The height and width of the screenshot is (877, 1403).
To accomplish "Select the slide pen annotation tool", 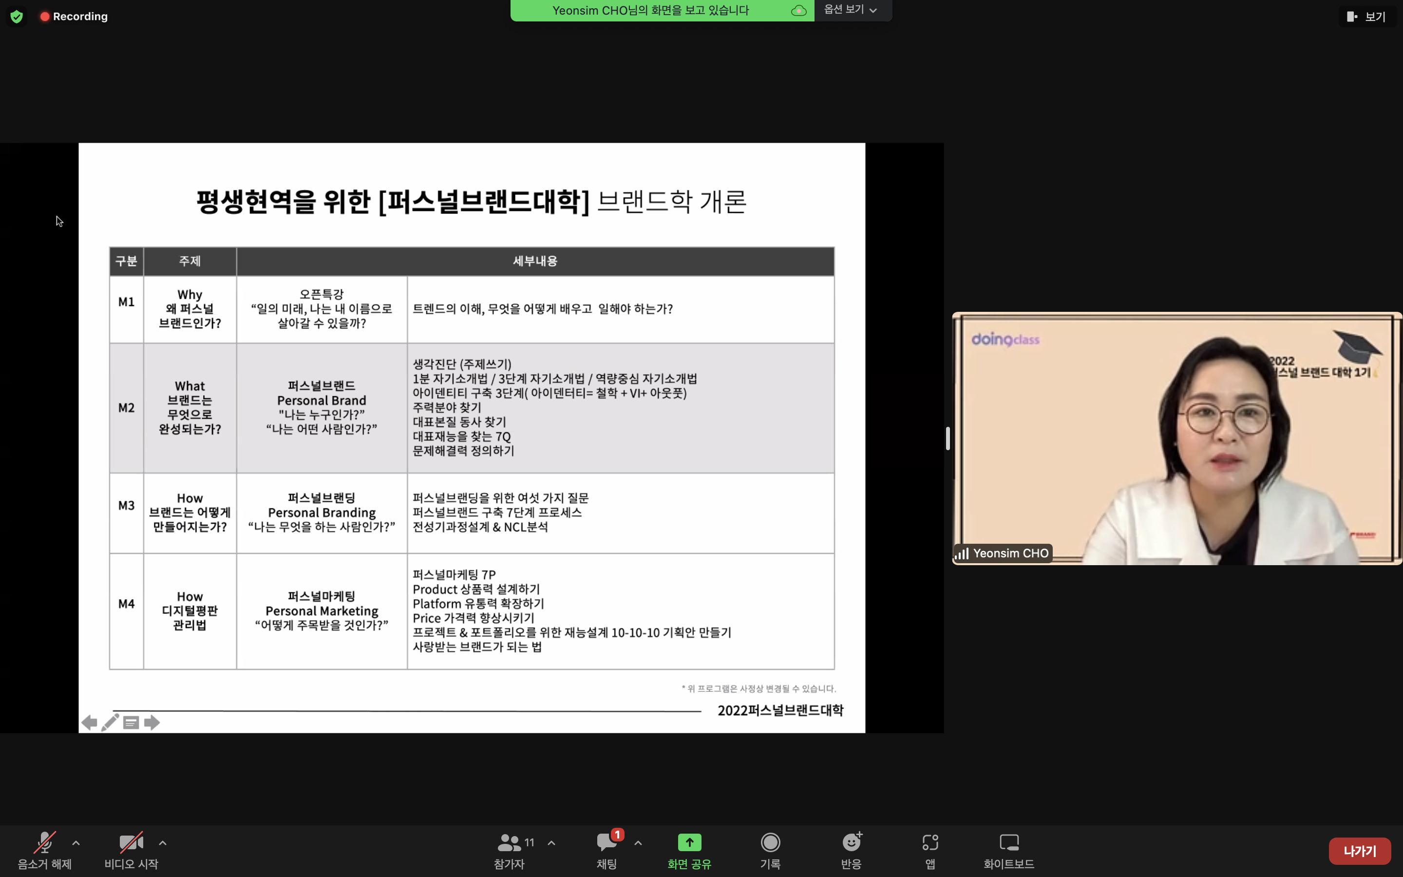I will (110, 722).
